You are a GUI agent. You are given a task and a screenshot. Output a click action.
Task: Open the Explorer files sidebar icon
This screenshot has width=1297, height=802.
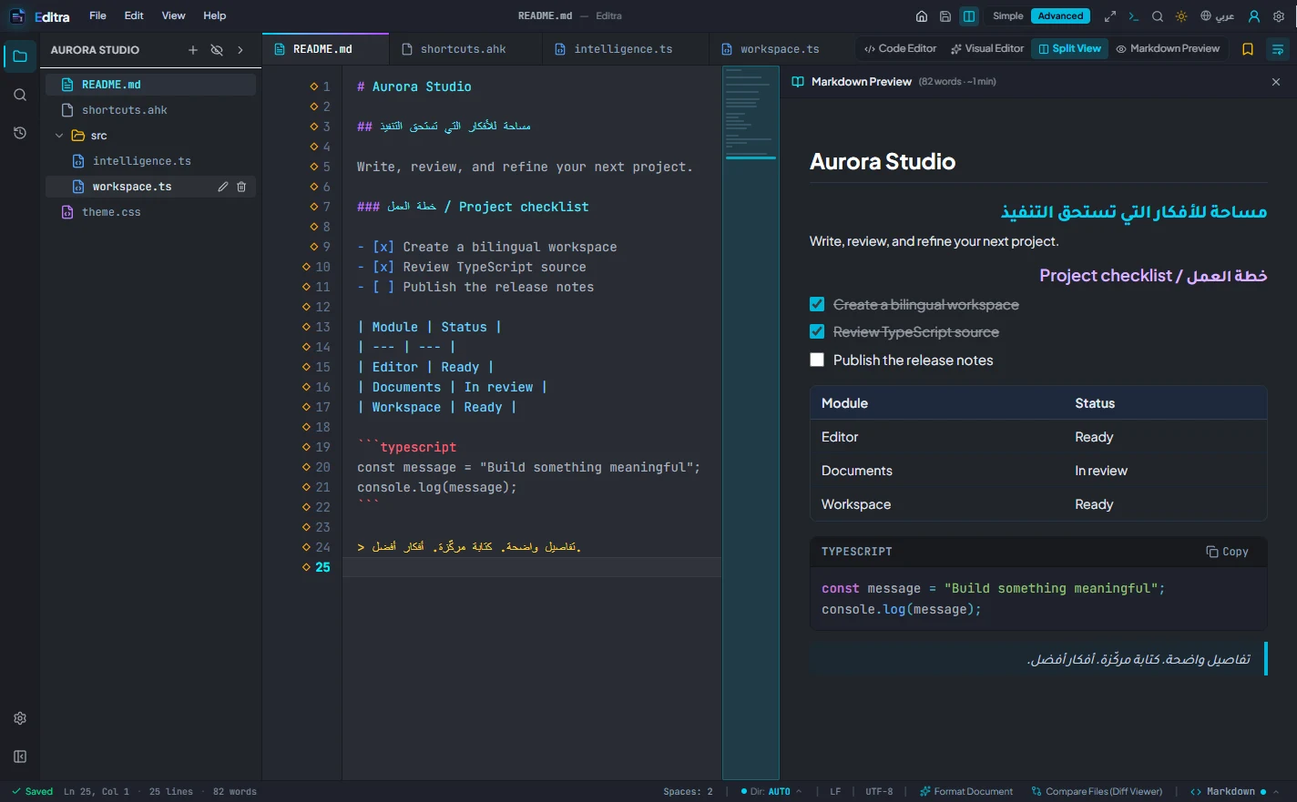20,56
